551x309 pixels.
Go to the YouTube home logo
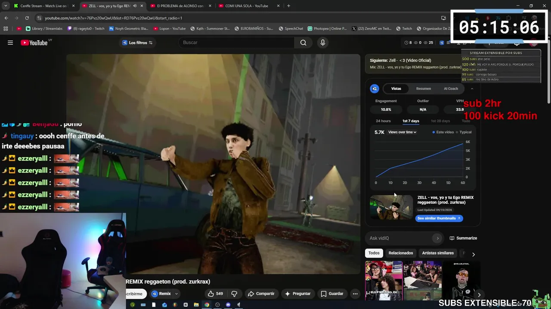click(34, 42)
